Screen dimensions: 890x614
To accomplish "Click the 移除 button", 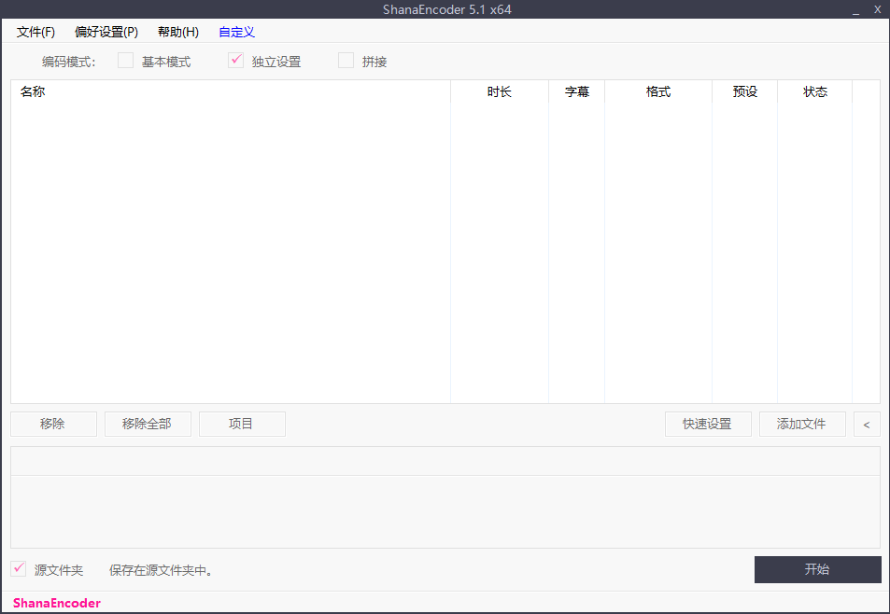I will 53,424.
